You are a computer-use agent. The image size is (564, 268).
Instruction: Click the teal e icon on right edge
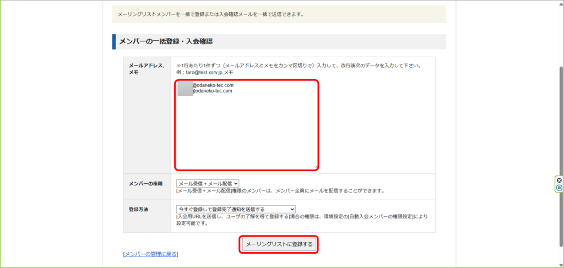click(559, 188)
